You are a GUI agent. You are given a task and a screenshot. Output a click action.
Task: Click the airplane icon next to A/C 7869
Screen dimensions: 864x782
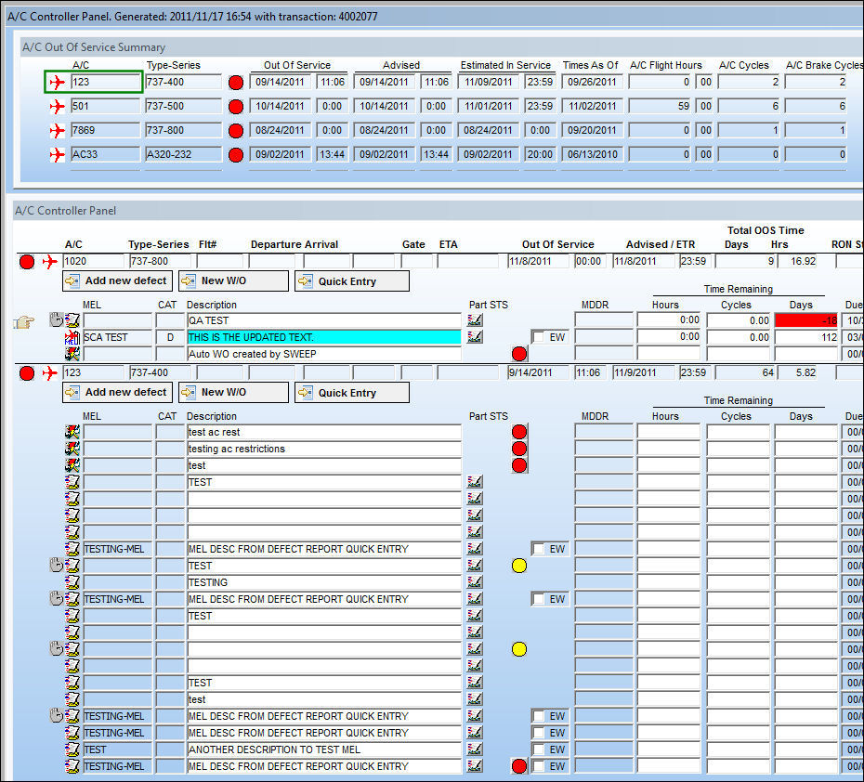[x=57, y=131]
